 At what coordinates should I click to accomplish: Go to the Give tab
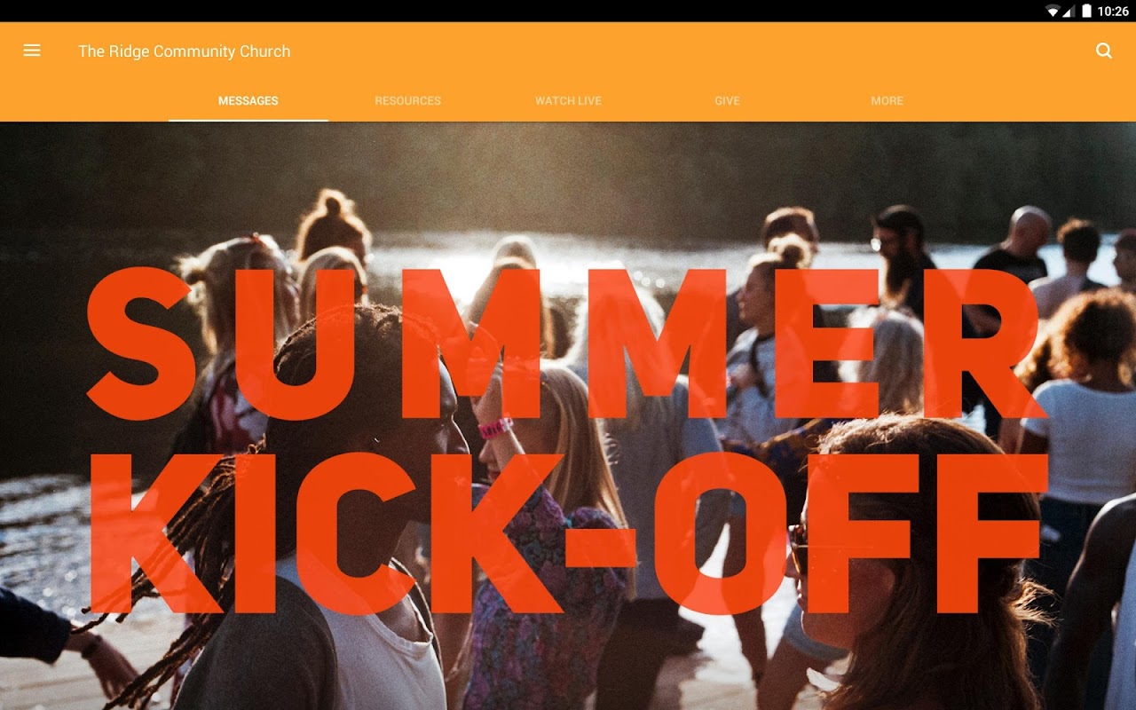point(727,100)
